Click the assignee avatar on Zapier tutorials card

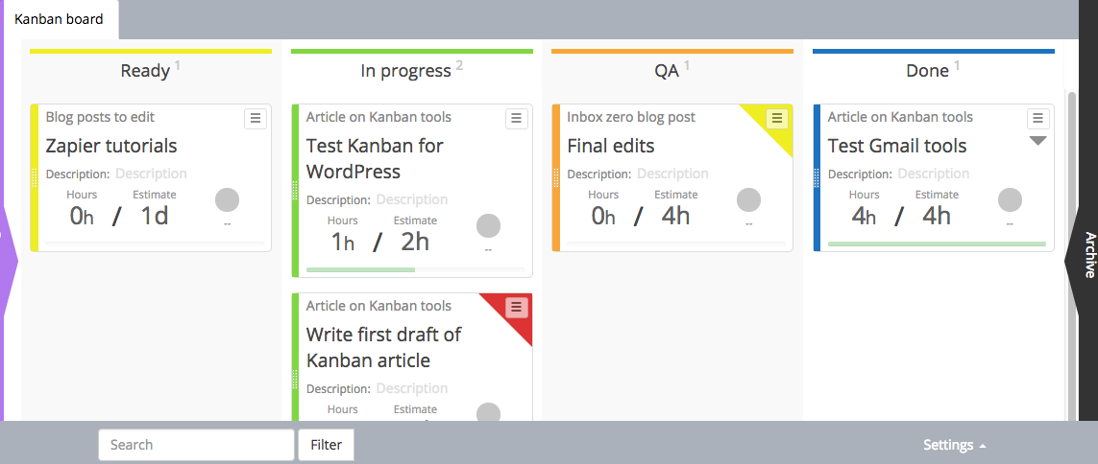[227, 199]
